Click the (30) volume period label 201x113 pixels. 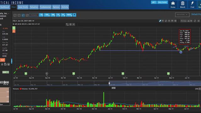click(x=197, y=89)
